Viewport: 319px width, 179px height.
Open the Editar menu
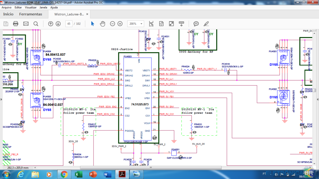[x=18, y=7]
